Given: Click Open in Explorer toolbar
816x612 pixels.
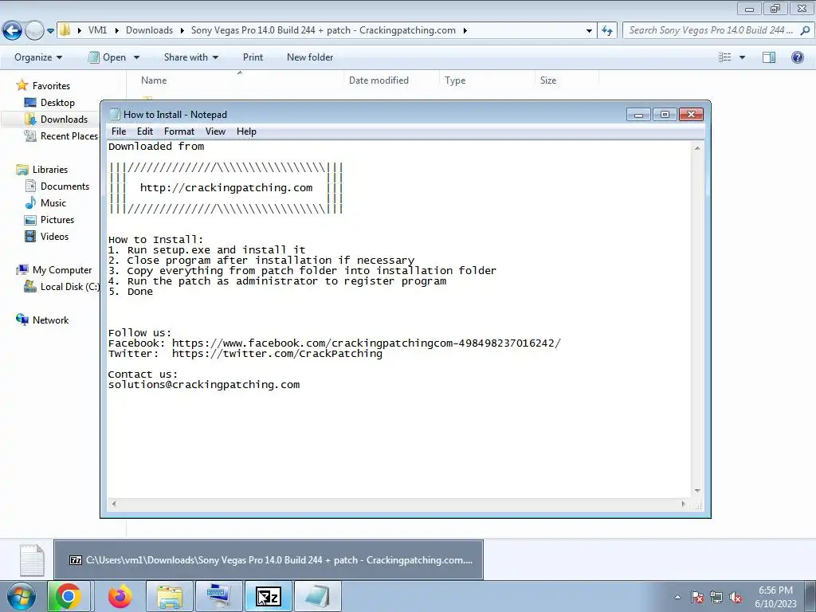Looking at the screenshot, I should [108, 57].
